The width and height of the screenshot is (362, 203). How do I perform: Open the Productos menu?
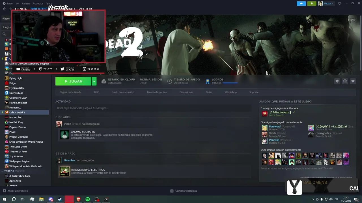(x=38, y=3)
